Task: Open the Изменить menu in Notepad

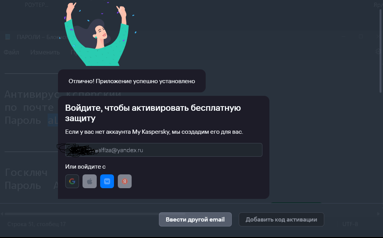Action: tap(45, 52)
